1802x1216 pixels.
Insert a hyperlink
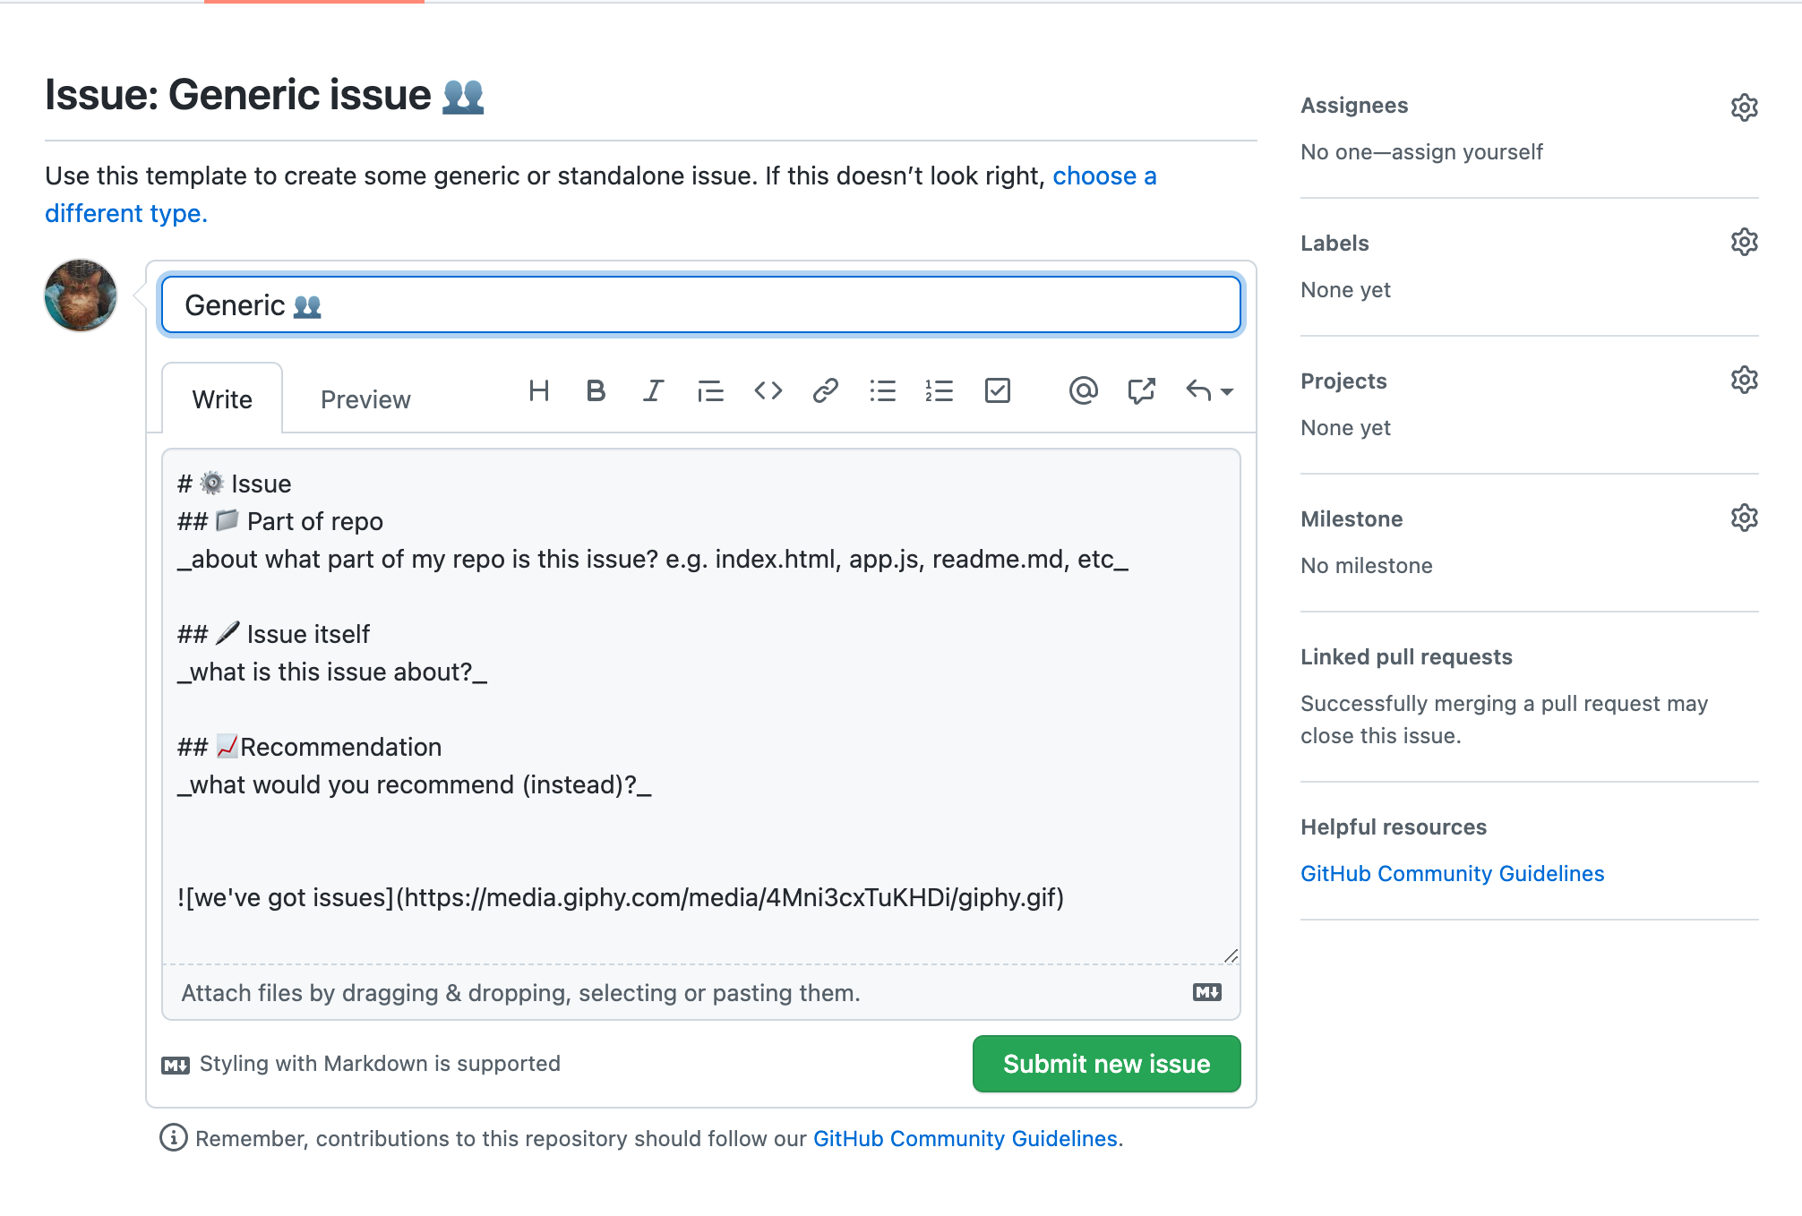click(x=825, y=390)
